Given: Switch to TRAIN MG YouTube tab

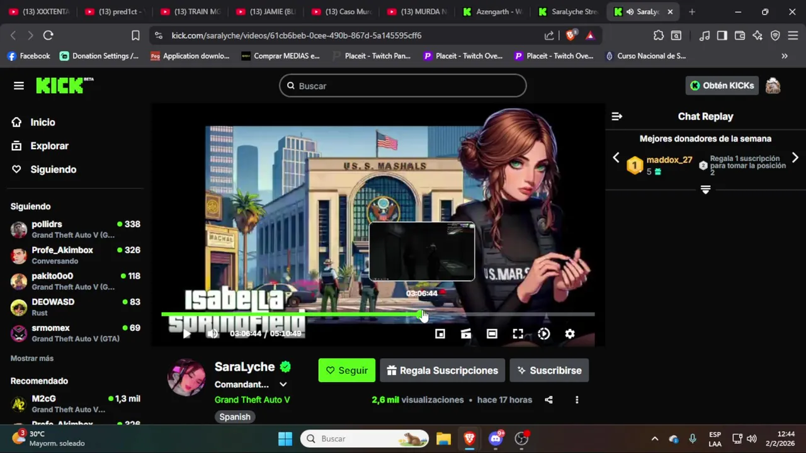Looking at the screenshot, I should pos(191,11).
